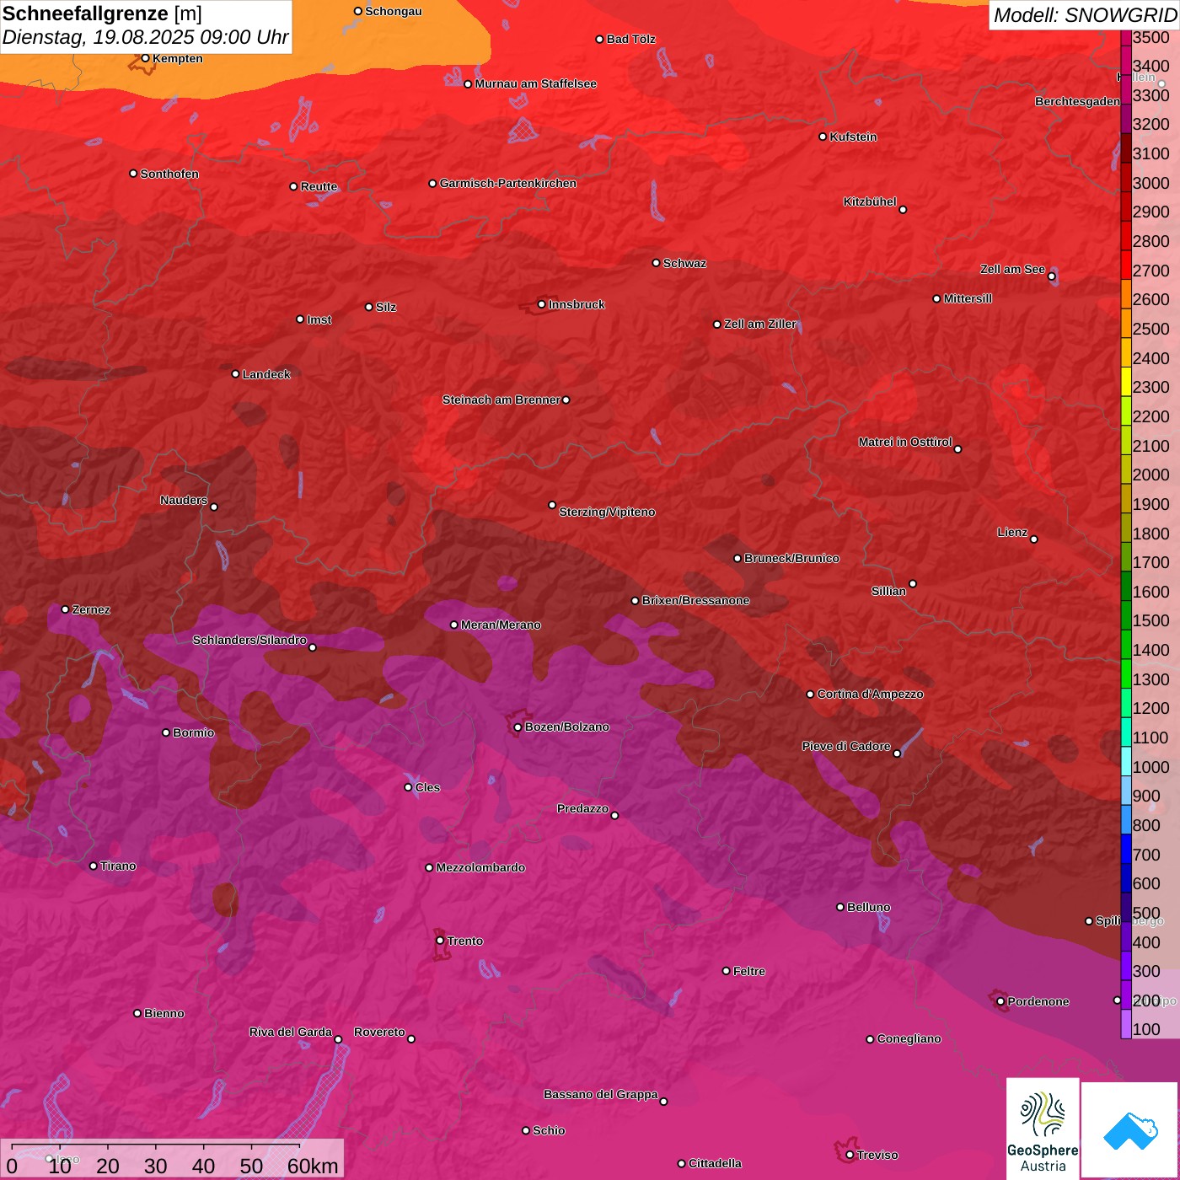
Task: Click the Lienz city marker dot
Action: tap(1034, 539)
